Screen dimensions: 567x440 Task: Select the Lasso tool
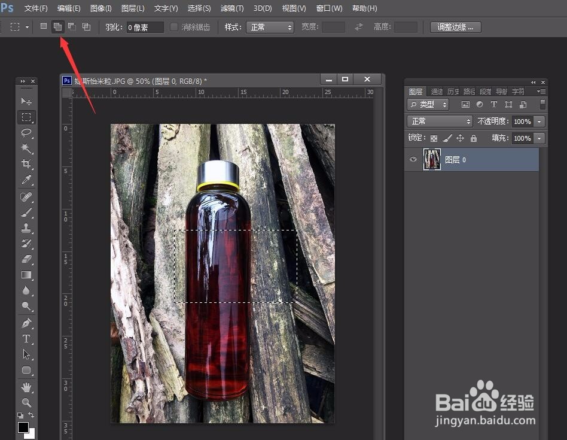pyautogui.click(x=26, y=133)
